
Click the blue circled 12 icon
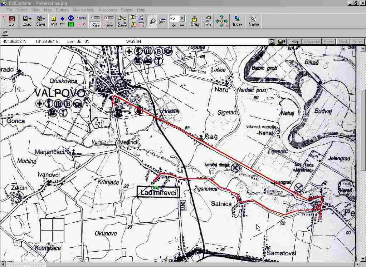[x=71, y=18]
